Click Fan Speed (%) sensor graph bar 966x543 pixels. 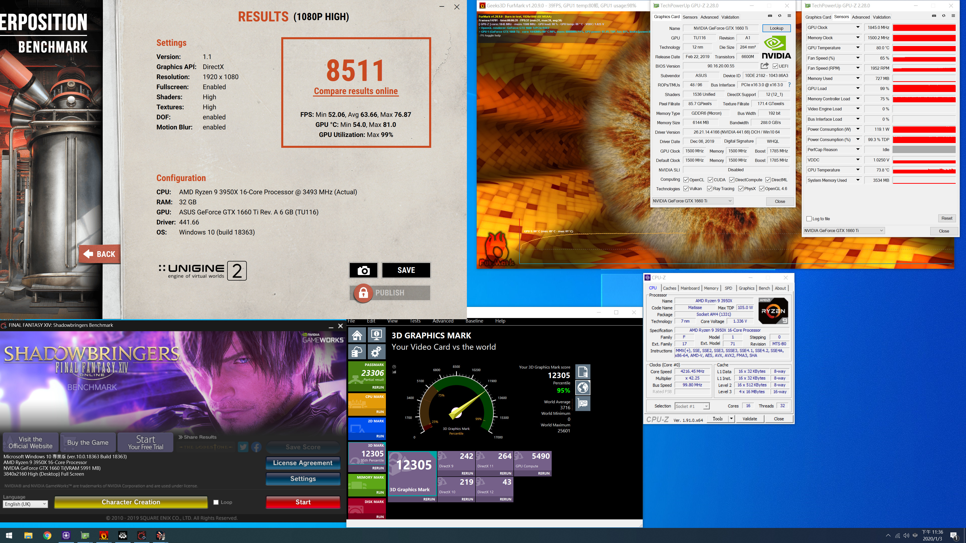click(x=924, y=58)
